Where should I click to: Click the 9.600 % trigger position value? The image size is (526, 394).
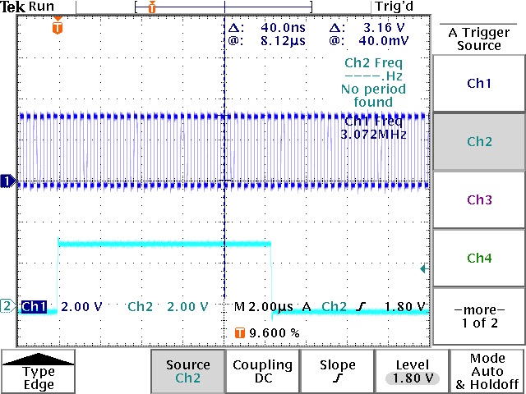[x=275, y=333]
